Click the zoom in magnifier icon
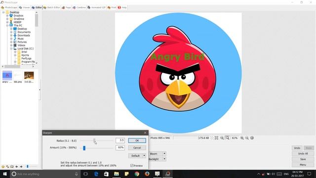This screenshot has height=178, width=316. pyautogui.click(x=242, y=138)
